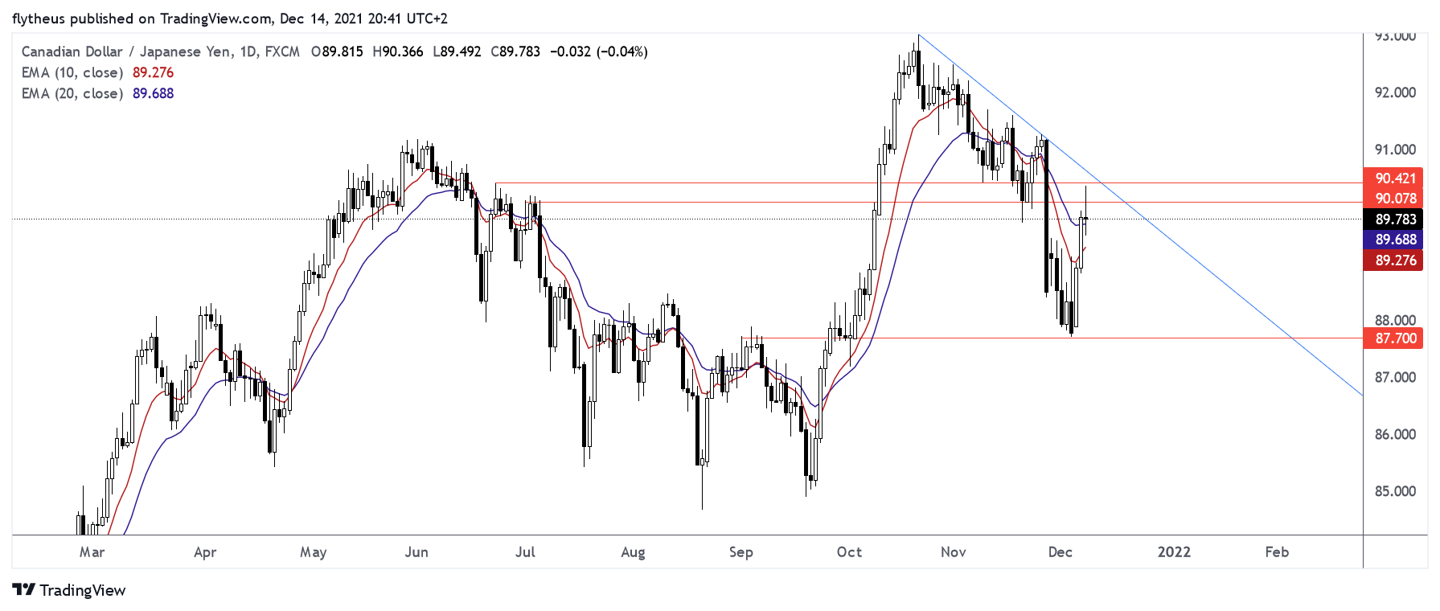Click the 87.000 price axis label
This screenshot has width=1440, height=611.
pos(1395,377)
